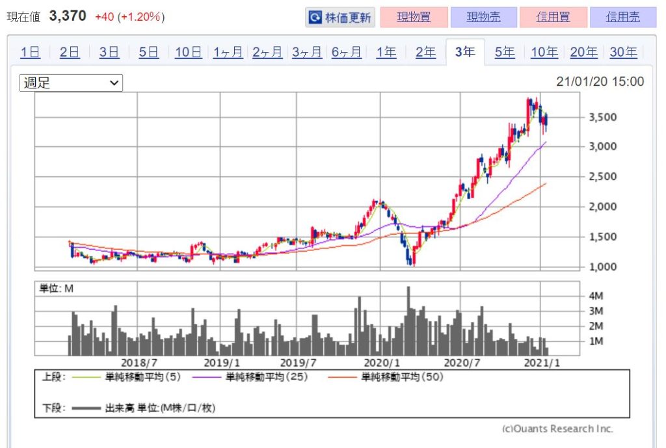Select the 2日 period tab
This screenshot has width=666, height=448.
[x=70, y=53]
